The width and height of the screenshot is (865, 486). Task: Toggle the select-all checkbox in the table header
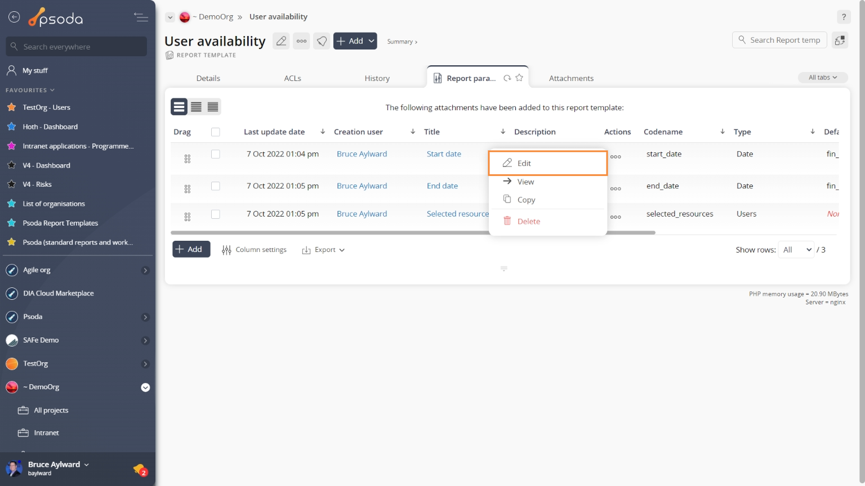point(215,132)
